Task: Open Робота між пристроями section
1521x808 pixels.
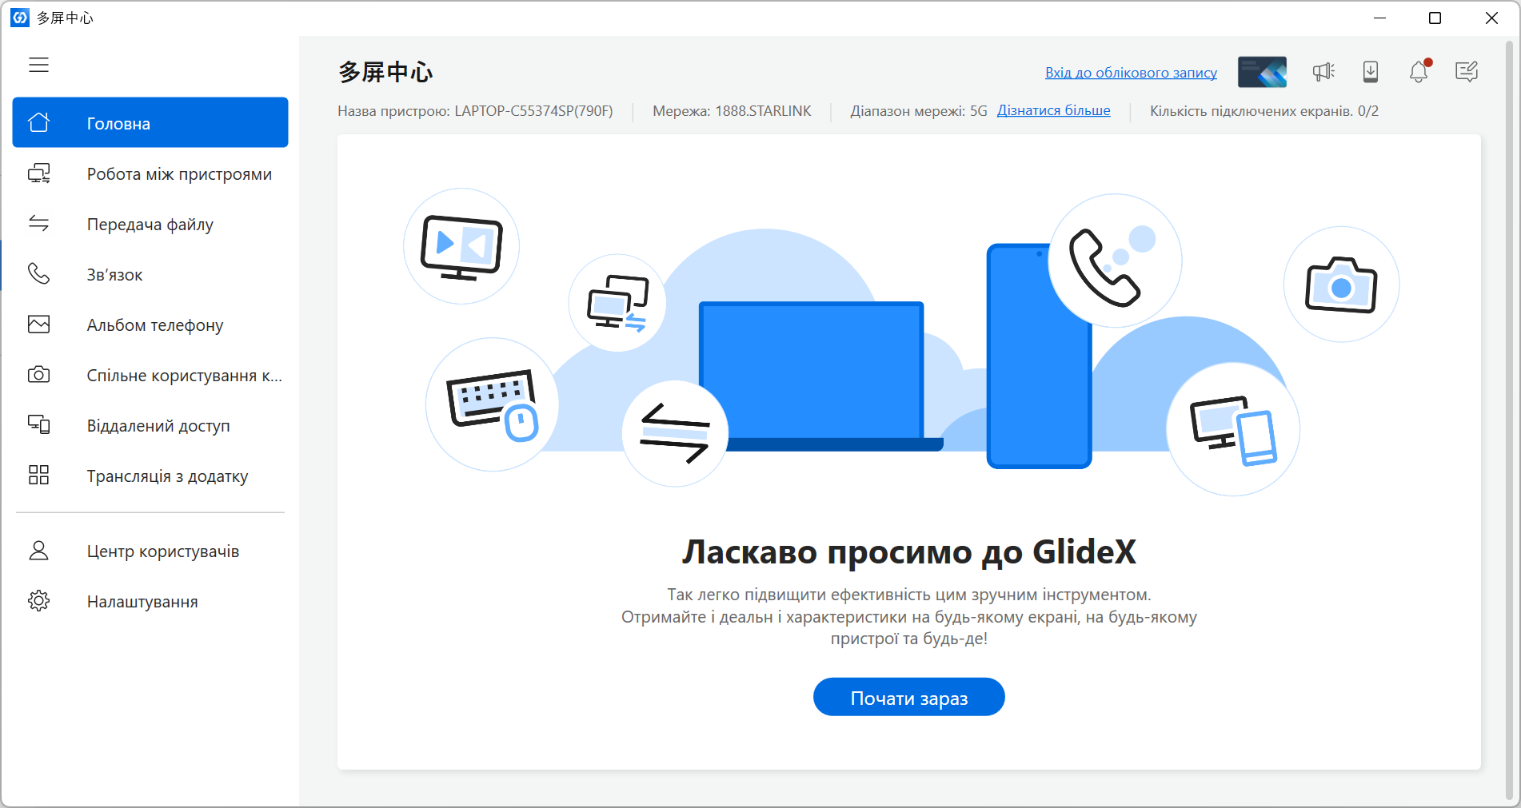Action: click(150, 173)
